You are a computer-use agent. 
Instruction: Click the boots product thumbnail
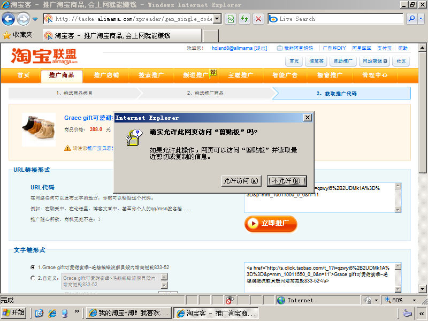click(39, 129)
